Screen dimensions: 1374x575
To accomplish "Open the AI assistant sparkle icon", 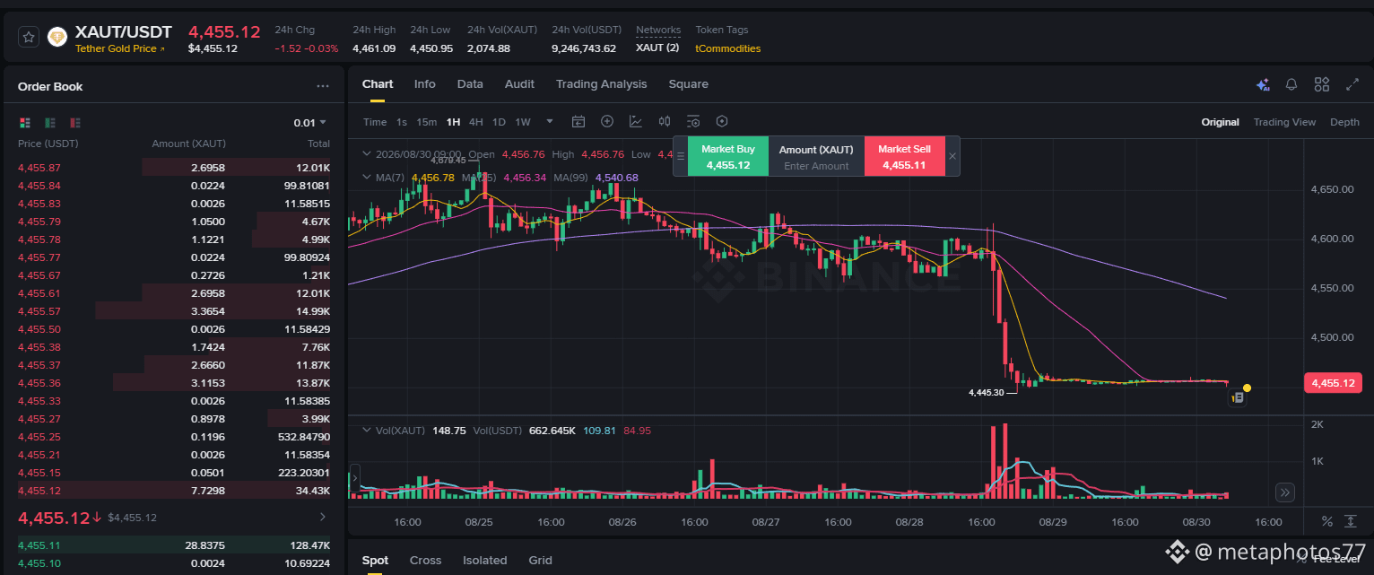I will point(1263,85).
